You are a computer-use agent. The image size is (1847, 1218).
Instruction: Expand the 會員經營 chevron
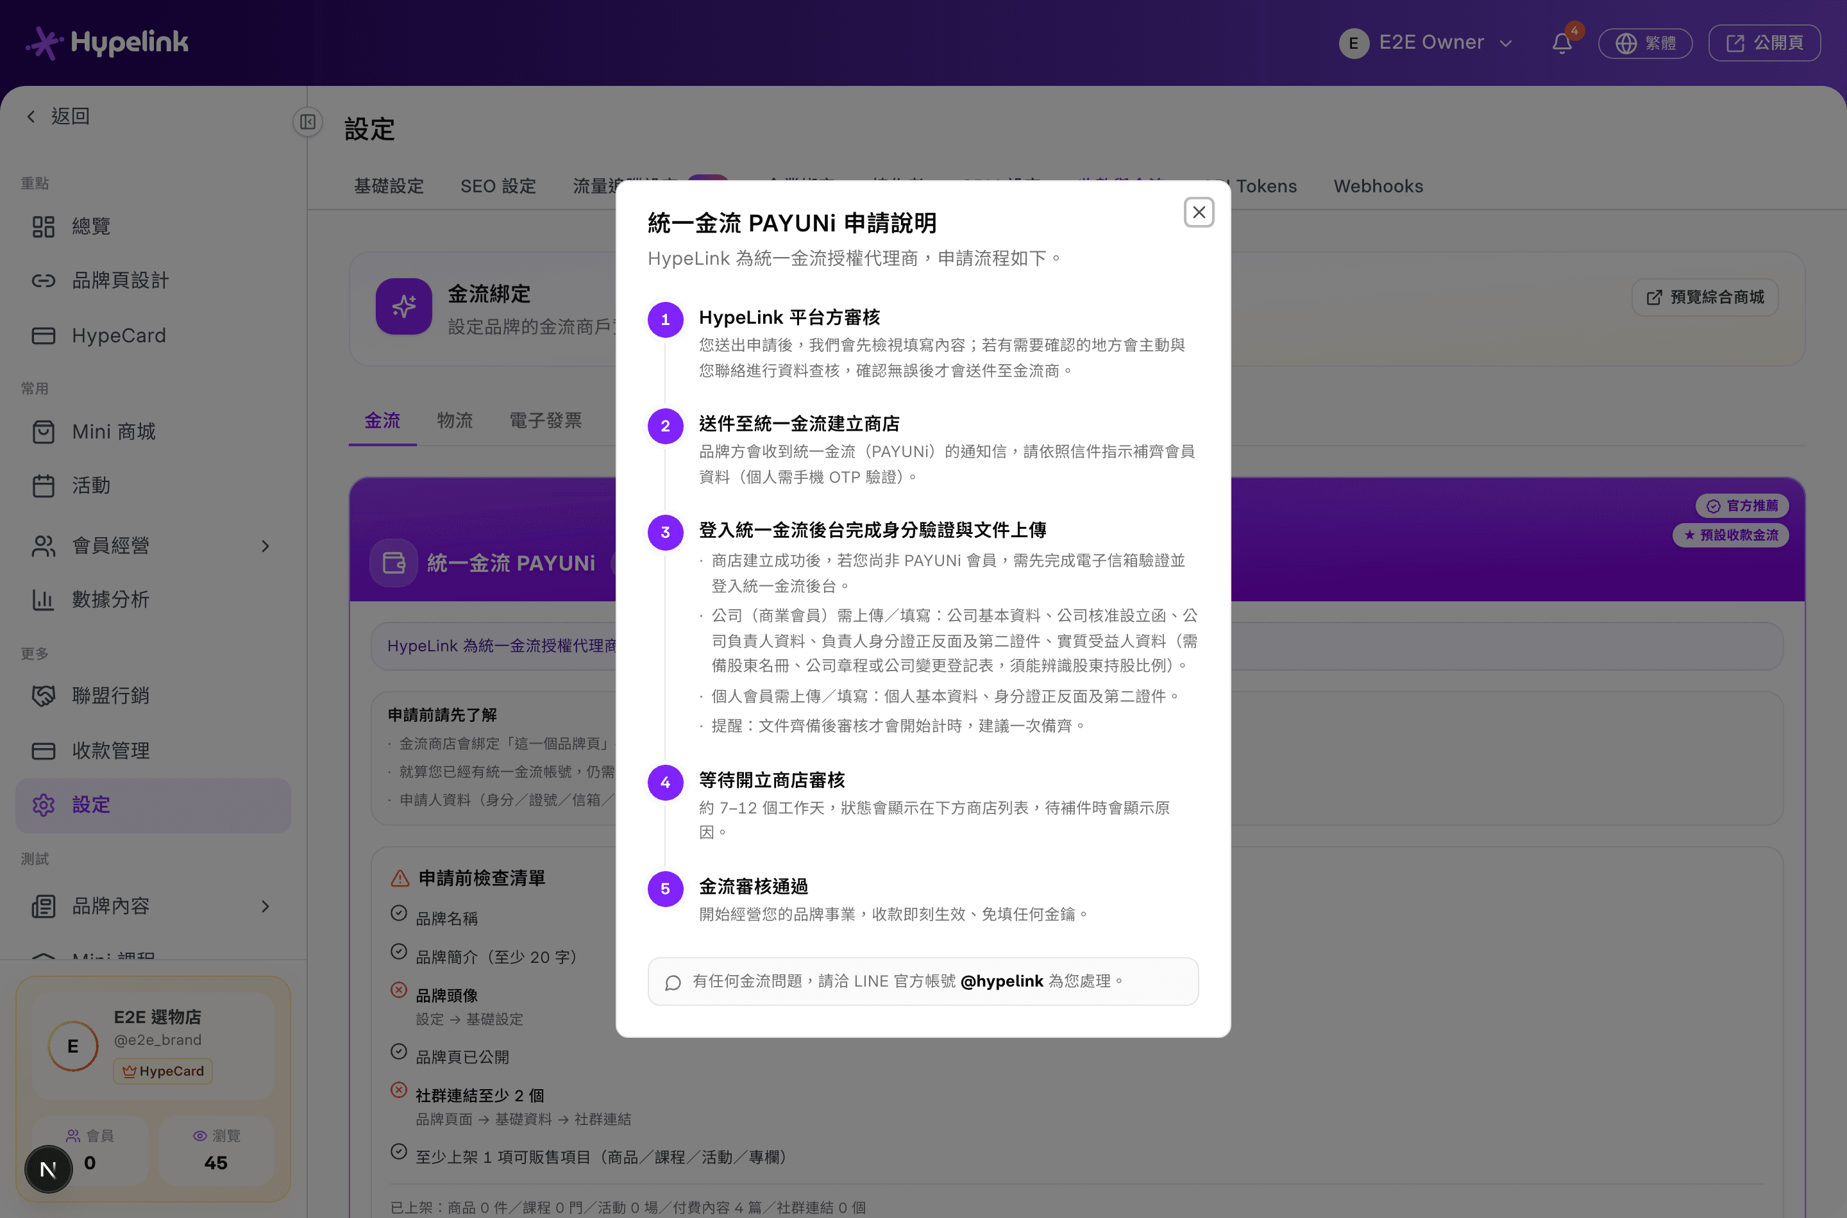[266, 546]
